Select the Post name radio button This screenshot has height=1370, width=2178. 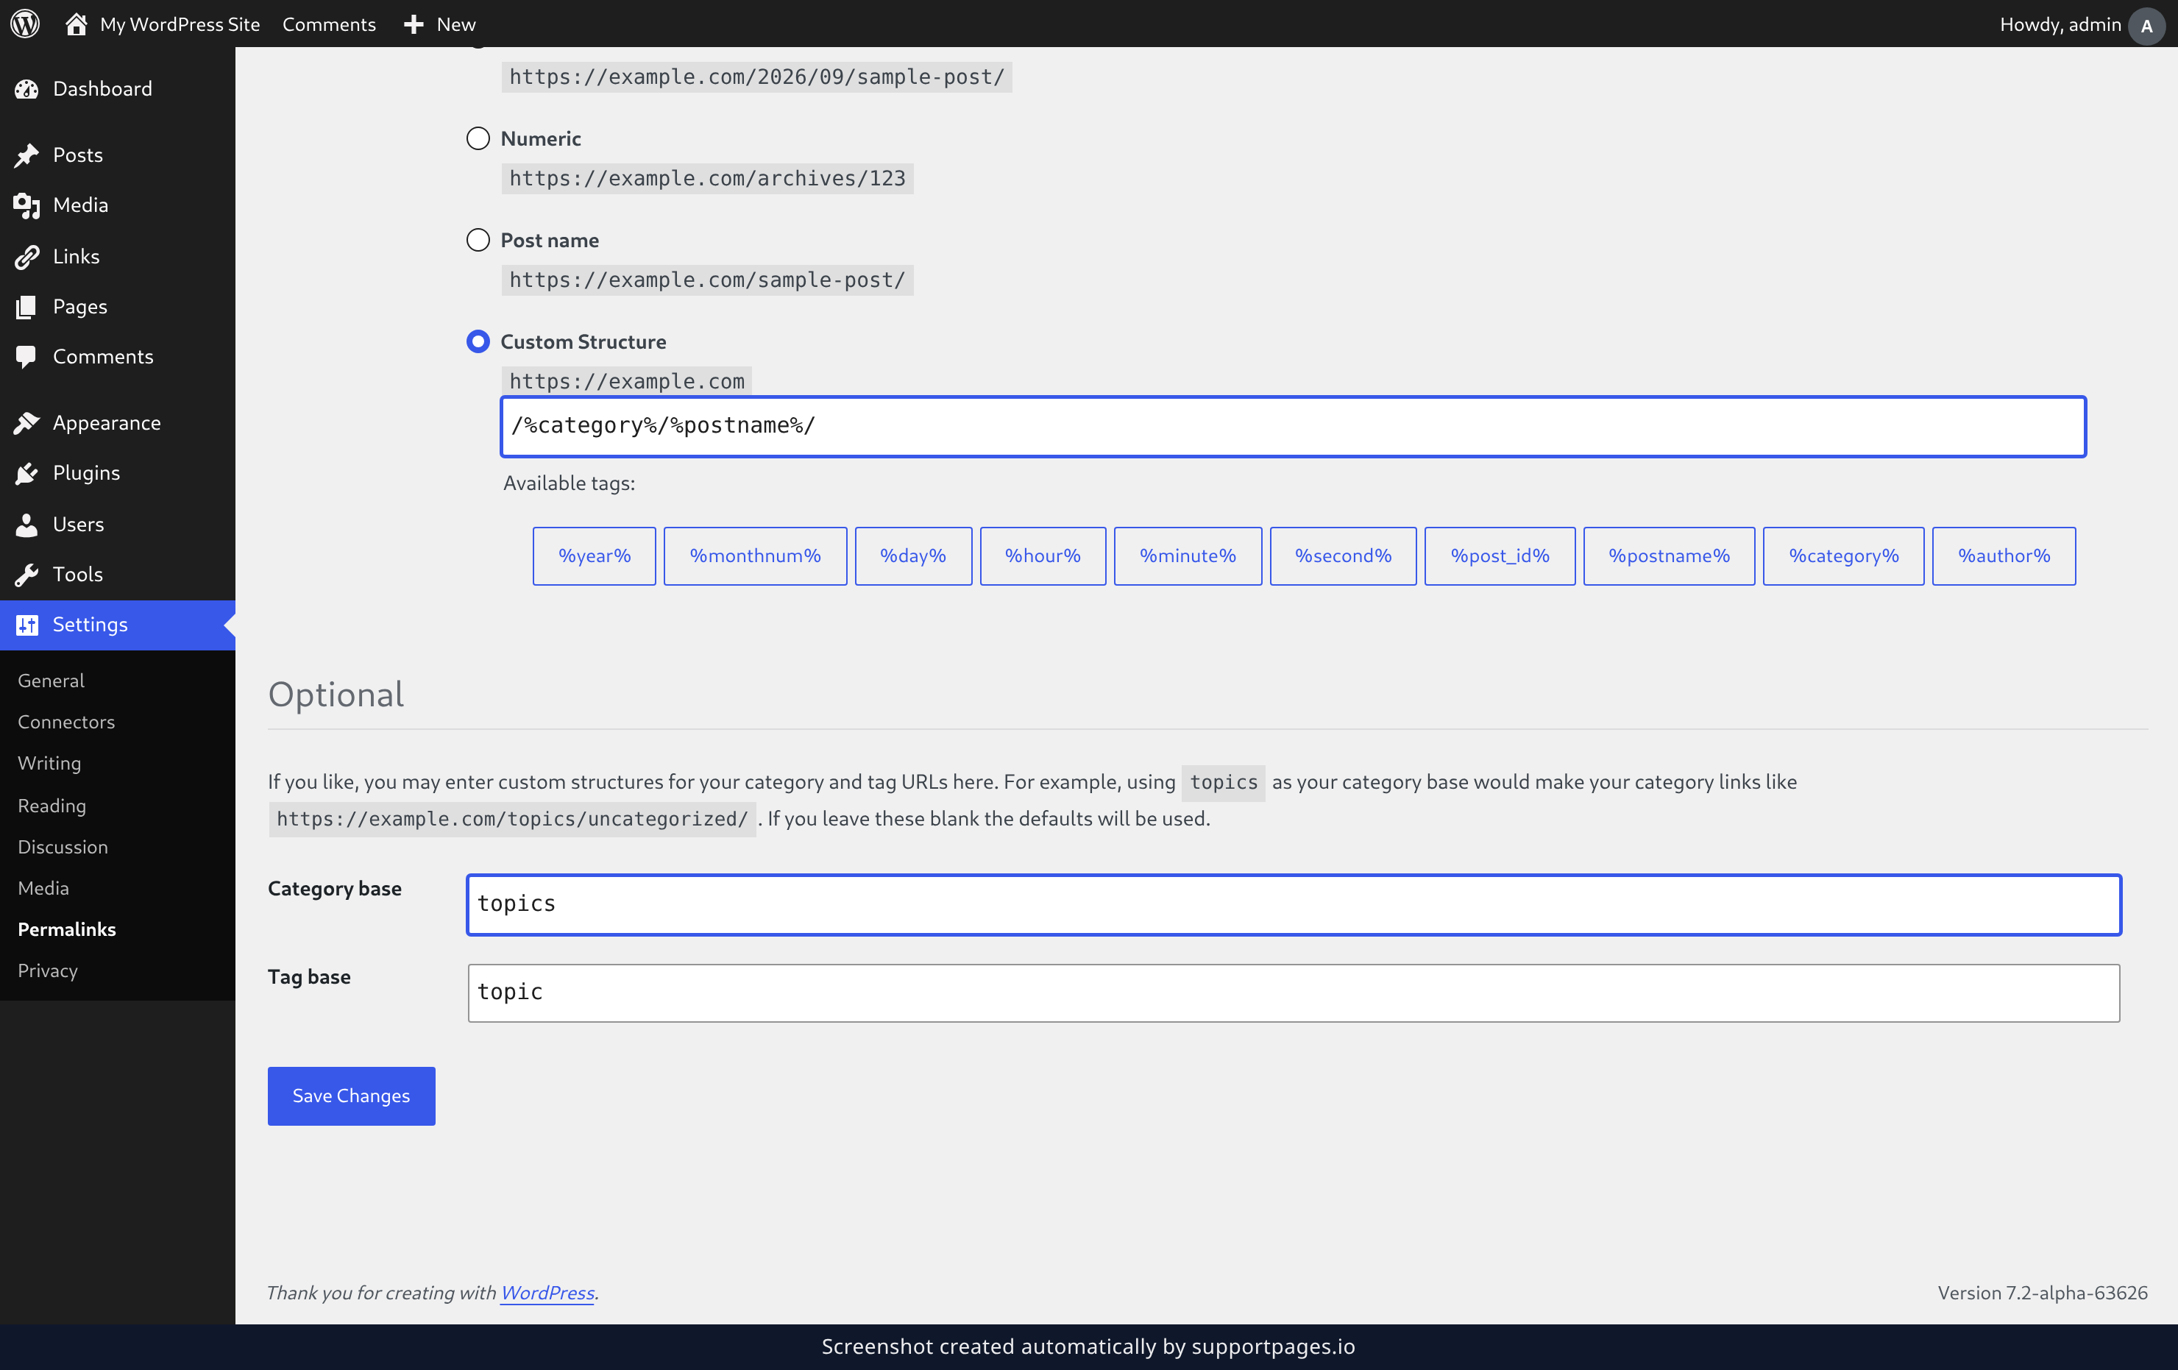[478, 240]
